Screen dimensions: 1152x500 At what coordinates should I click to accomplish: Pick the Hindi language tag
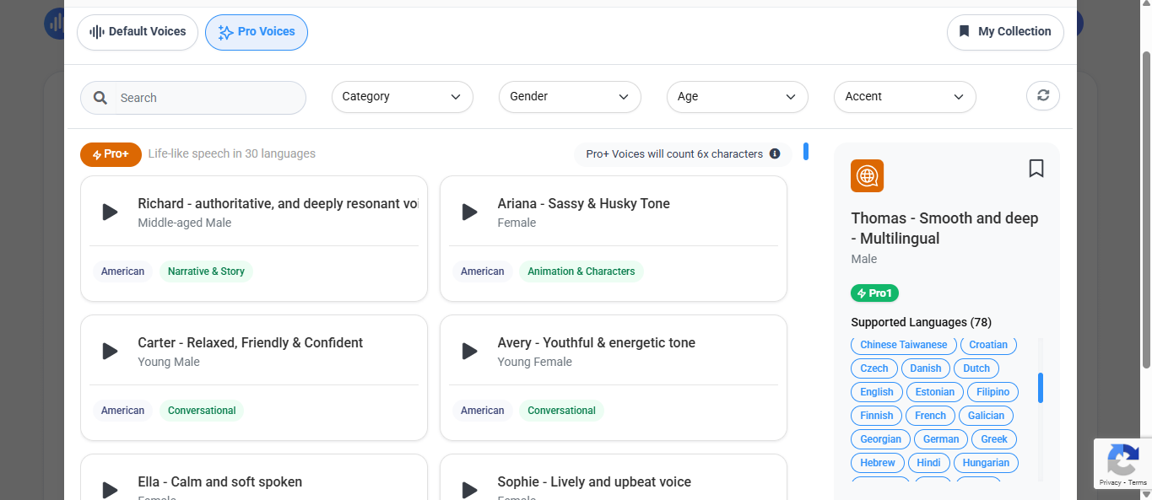(x=928, y=463)
